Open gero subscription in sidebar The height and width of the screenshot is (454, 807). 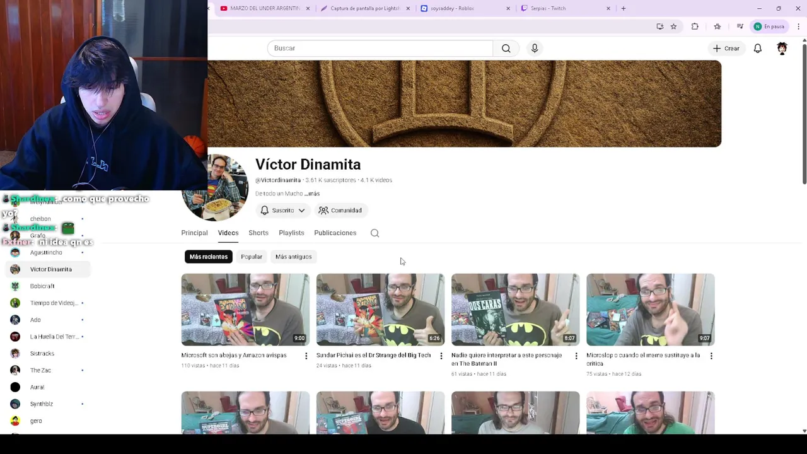48,421
